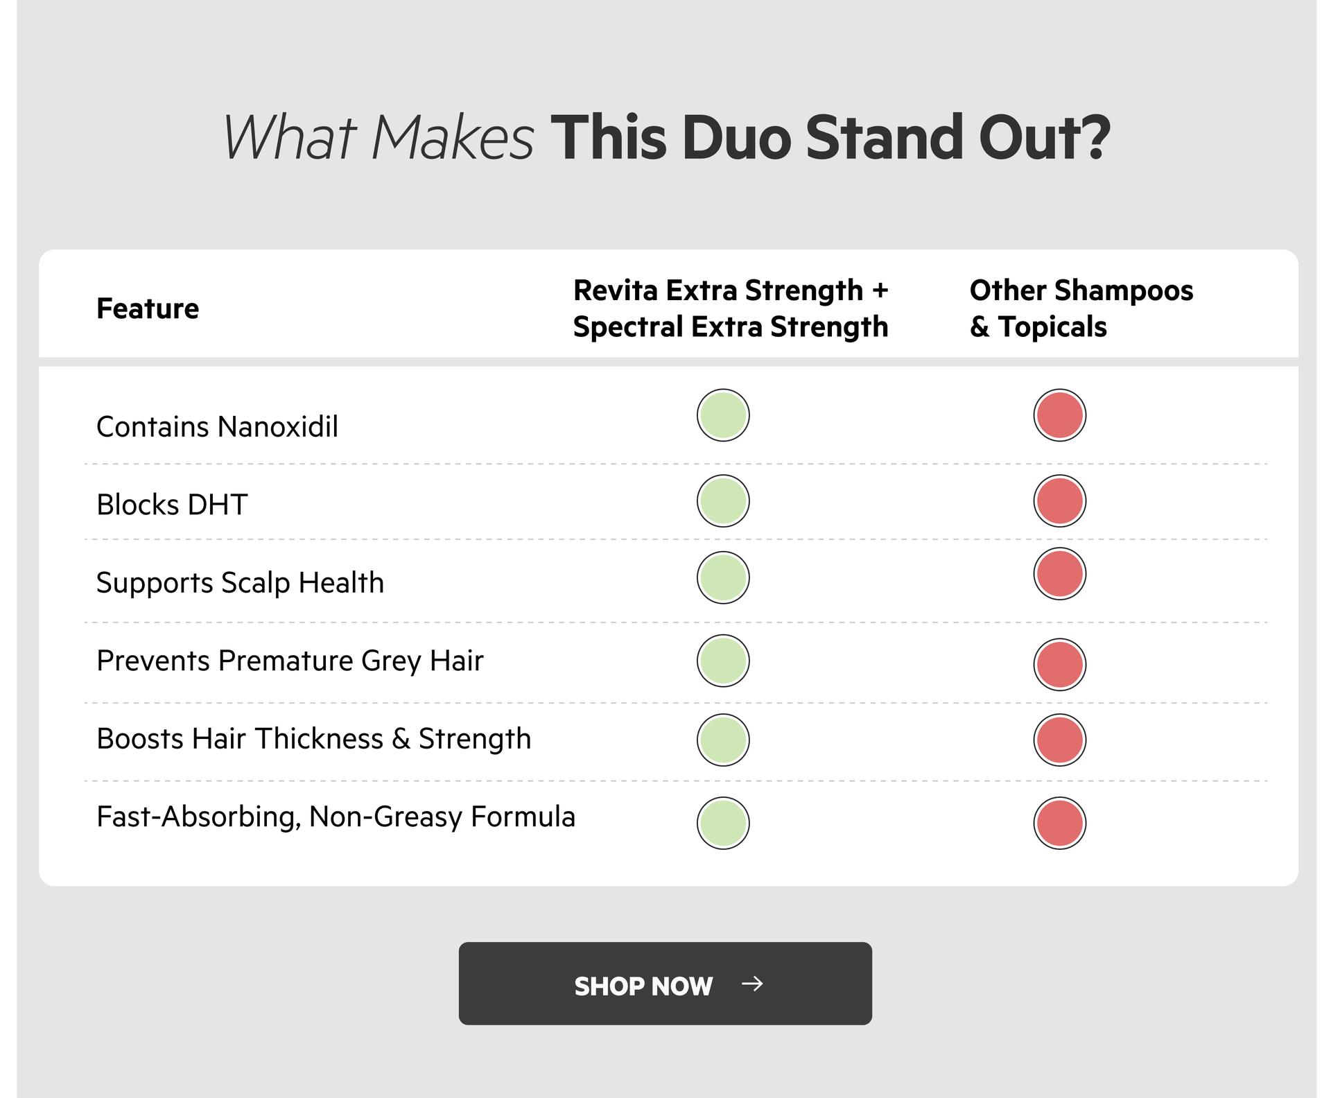Select red dot for Fast-Absorbing Non-Greasy Formula
Image resolution: width=1331 pixels, height=1098 pixels.
point(1059,823)
